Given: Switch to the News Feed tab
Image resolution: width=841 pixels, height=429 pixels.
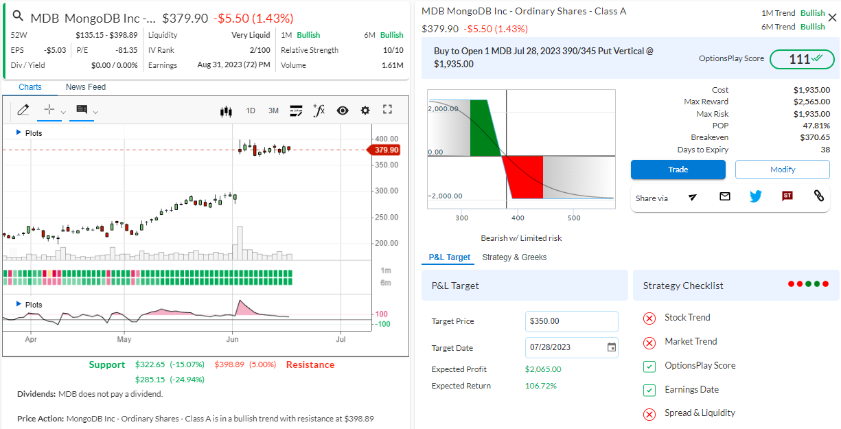Looking at the screenshot, I should pyautogui.click(x=86, y=87).
